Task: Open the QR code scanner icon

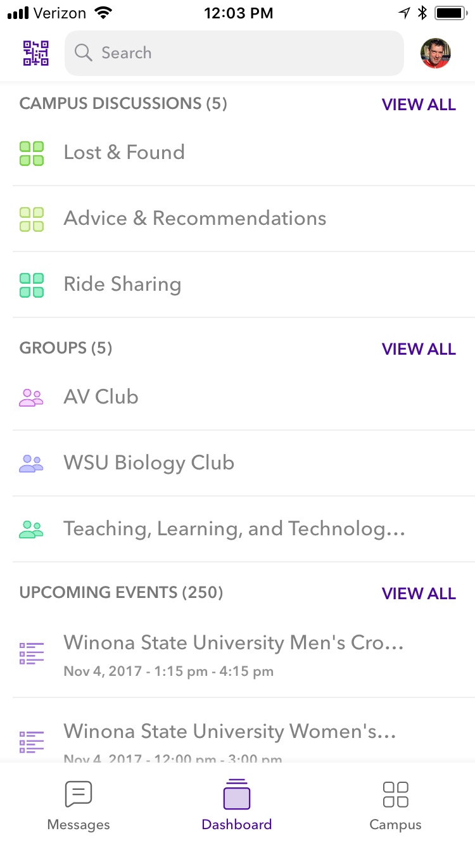Action: (x=36, y=53)
